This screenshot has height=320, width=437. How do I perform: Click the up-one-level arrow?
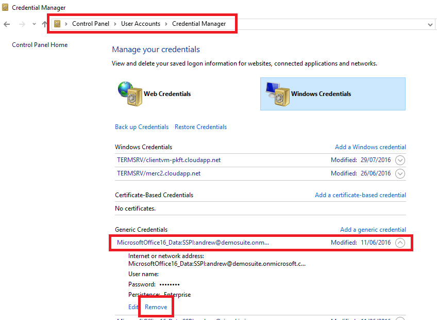[x=44, y=24]
